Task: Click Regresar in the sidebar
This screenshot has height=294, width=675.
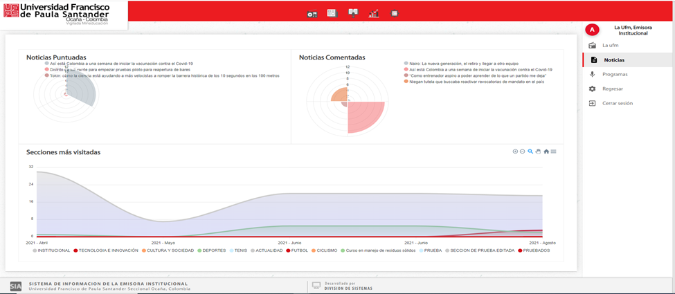Action: pos(613,89)
